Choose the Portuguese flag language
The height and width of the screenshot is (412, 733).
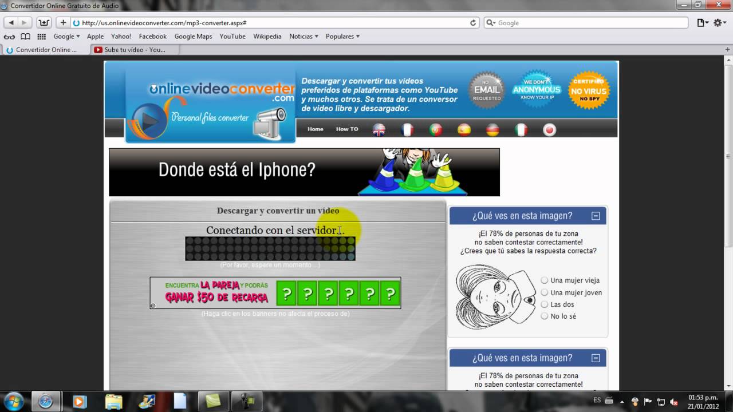tap(436, 130)
